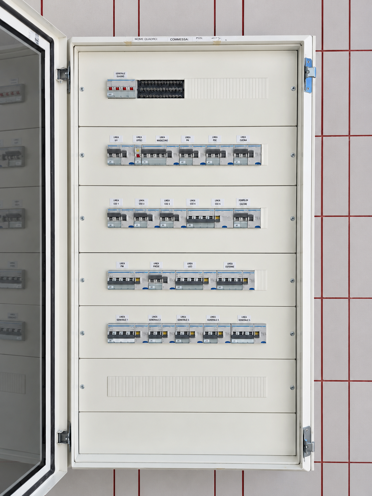The image size is (372, 496).
Task: Select the "LINEA LUCI" label
Action: click(x=190, y=265)
